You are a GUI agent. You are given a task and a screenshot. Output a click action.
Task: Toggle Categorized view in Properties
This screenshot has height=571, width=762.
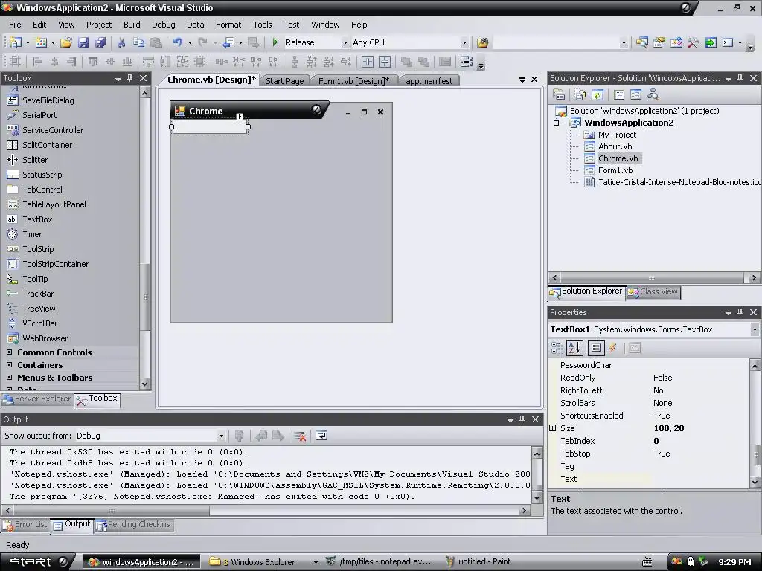[557, 348]
